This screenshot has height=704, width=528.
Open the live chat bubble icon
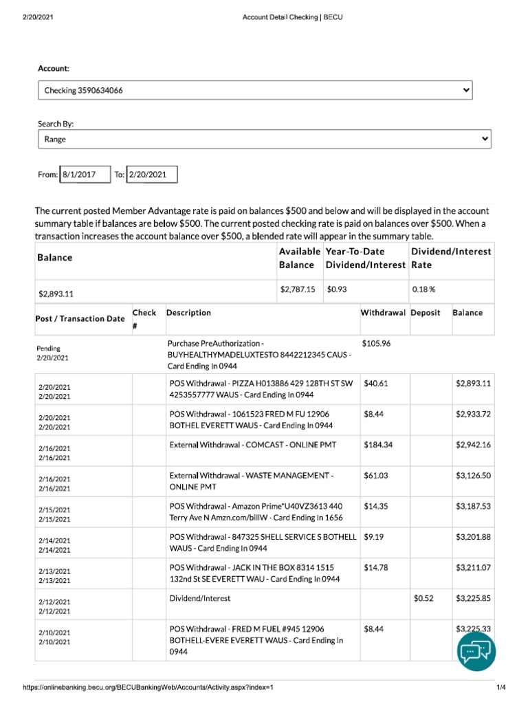[x=476, y=651]
